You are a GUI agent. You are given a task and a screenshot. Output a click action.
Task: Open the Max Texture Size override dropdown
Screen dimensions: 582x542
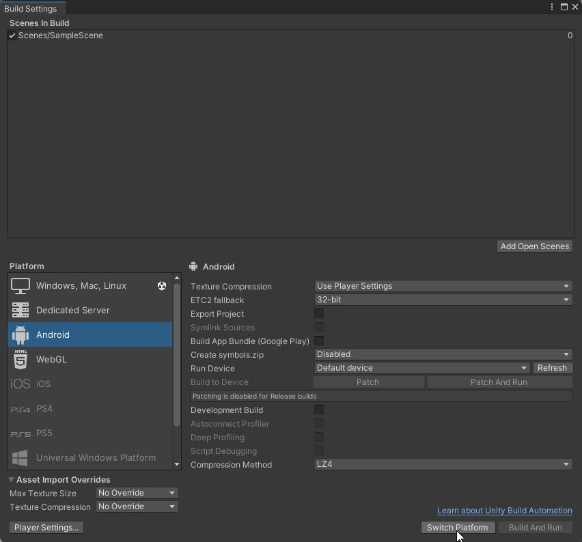pos(137,493)
